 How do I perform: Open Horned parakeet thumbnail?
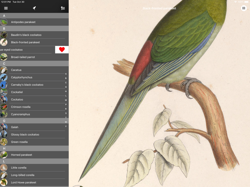click(4, 155)
